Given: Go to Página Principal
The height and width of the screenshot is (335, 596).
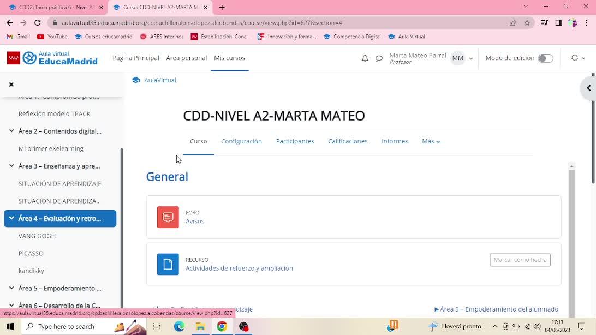Looking at the screenshot, I should tap(136, 58).
